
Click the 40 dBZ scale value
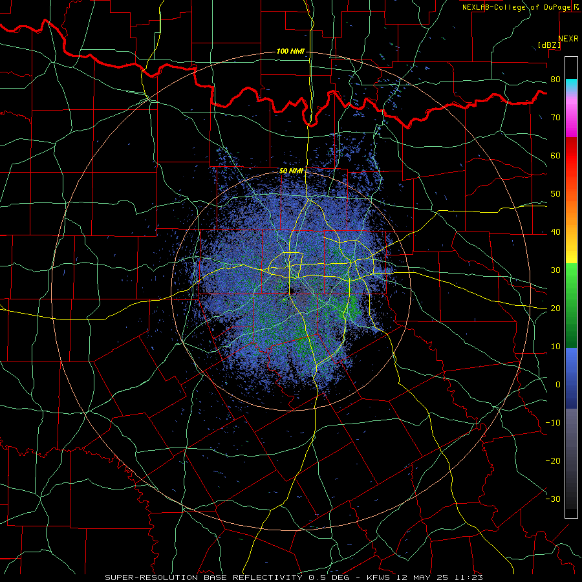click(555, 232)
